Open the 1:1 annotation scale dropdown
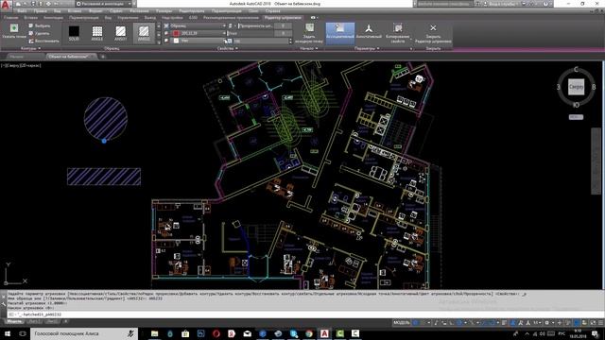Image resolution: width=605 pixels, height=340 pixels. click(537, 322)
